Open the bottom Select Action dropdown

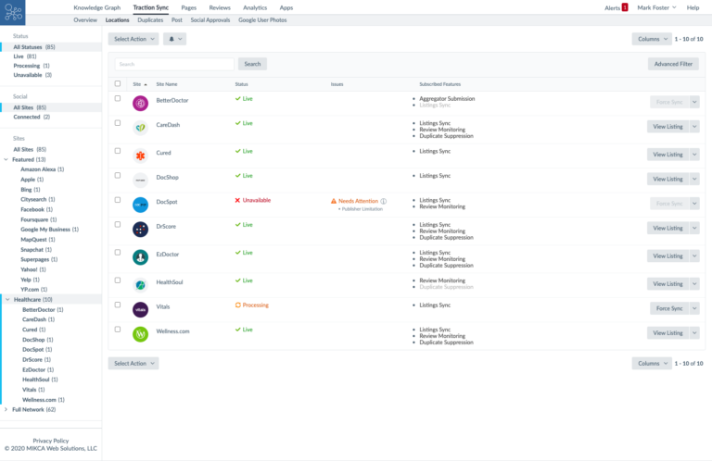tap(133, 364)
